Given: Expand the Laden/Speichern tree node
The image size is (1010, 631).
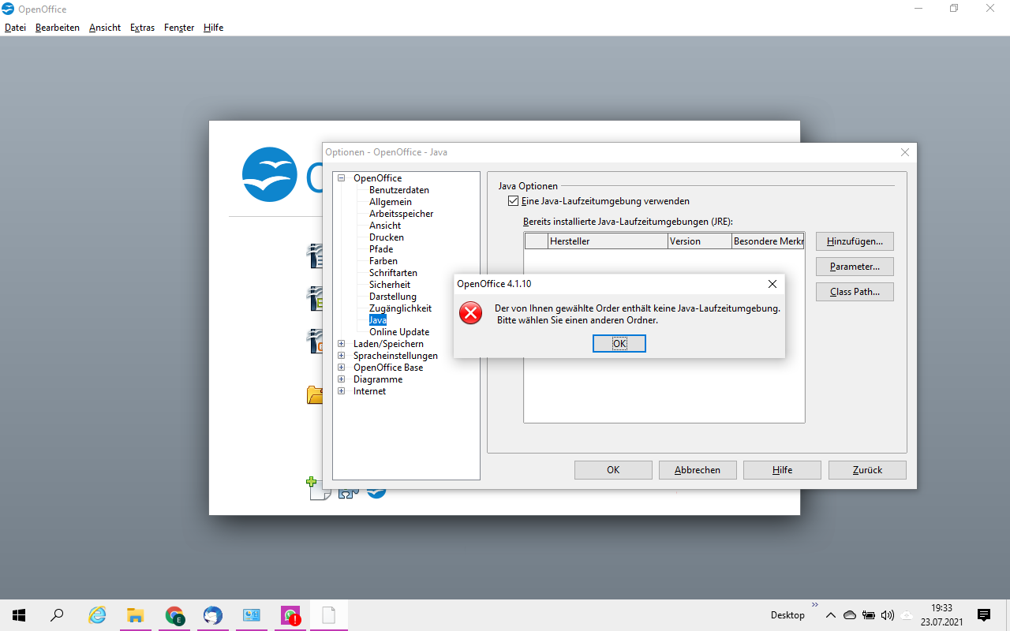Looking at the screenshot, I should [342, 344].
